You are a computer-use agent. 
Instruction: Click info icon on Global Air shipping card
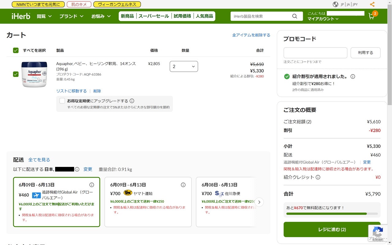(x=92, y=185)
